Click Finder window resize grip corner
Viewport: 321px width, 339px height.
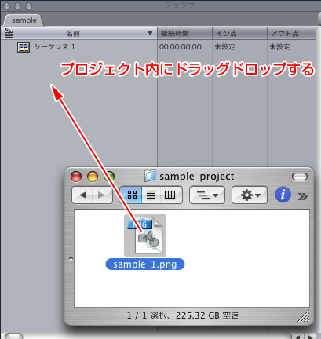click(304, 316)
